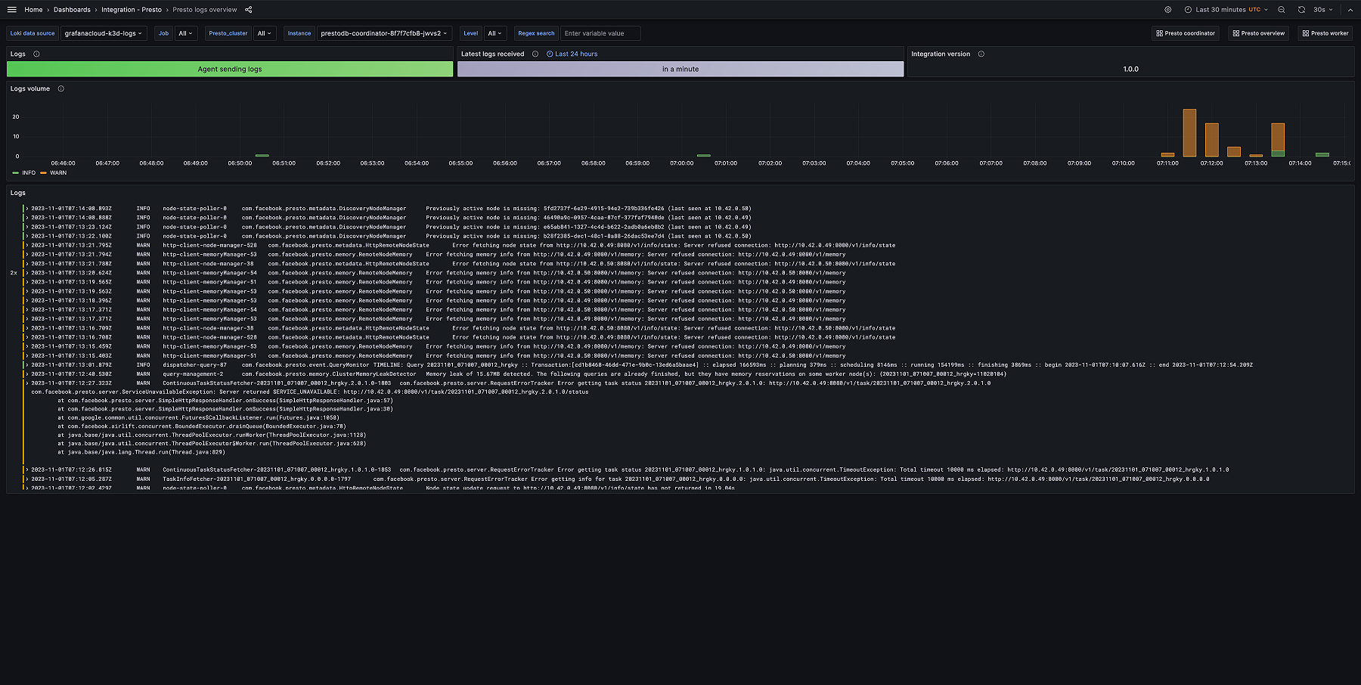
Task: Go to Home in the breadcrumb
Action: pyautogui.click(x=33, y=10)
